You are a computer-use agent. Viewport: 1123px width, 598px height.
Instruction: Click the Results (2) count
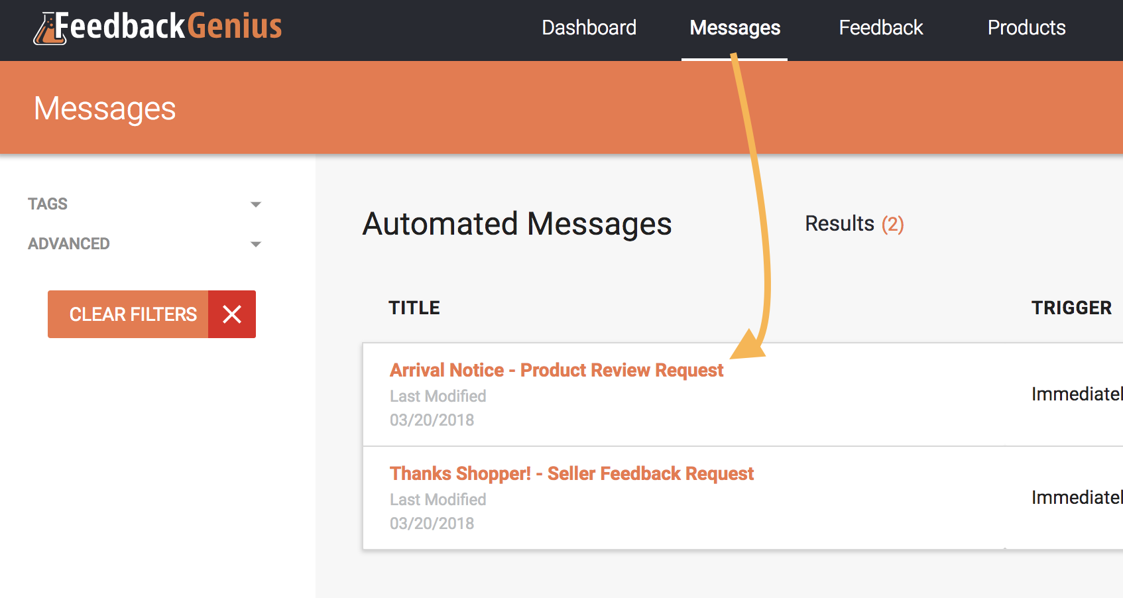(855, 224)
